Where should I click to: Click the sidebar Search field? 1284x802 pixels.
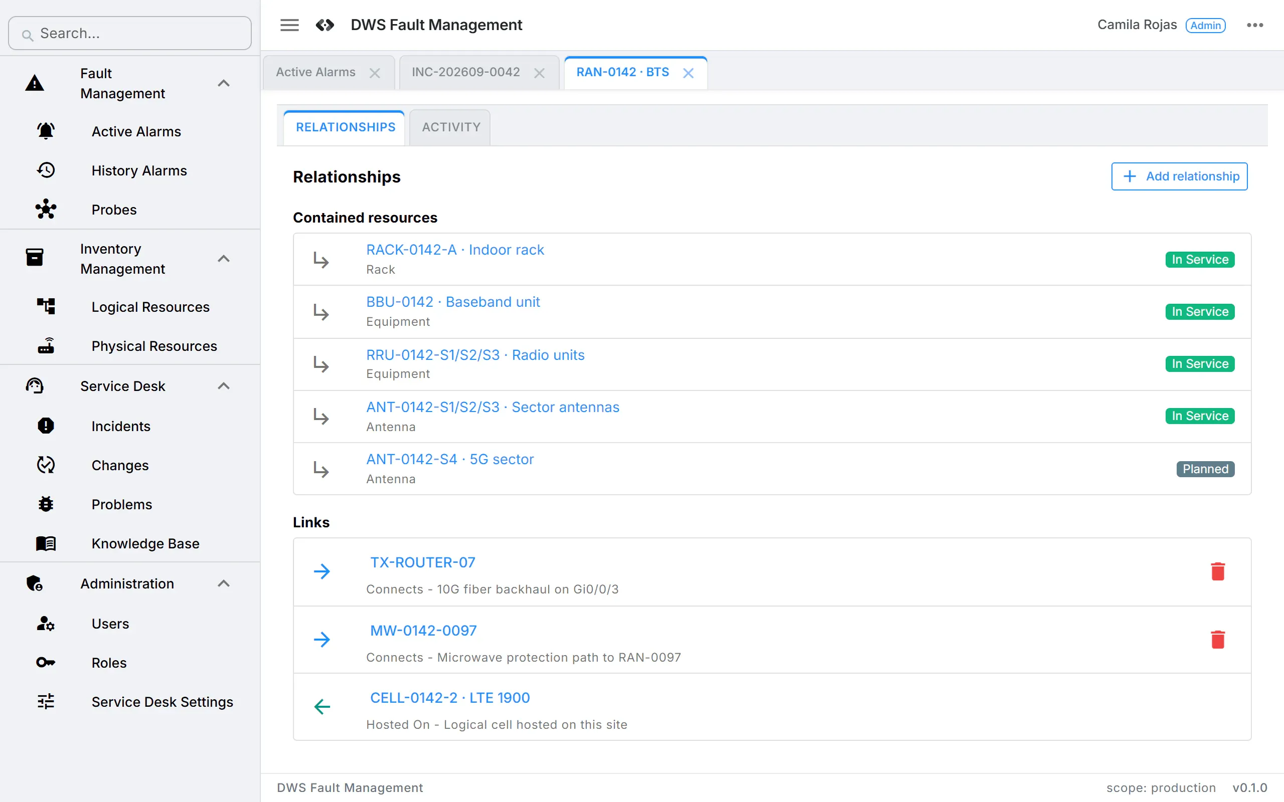pyautogui.click(x=130, y=33)
